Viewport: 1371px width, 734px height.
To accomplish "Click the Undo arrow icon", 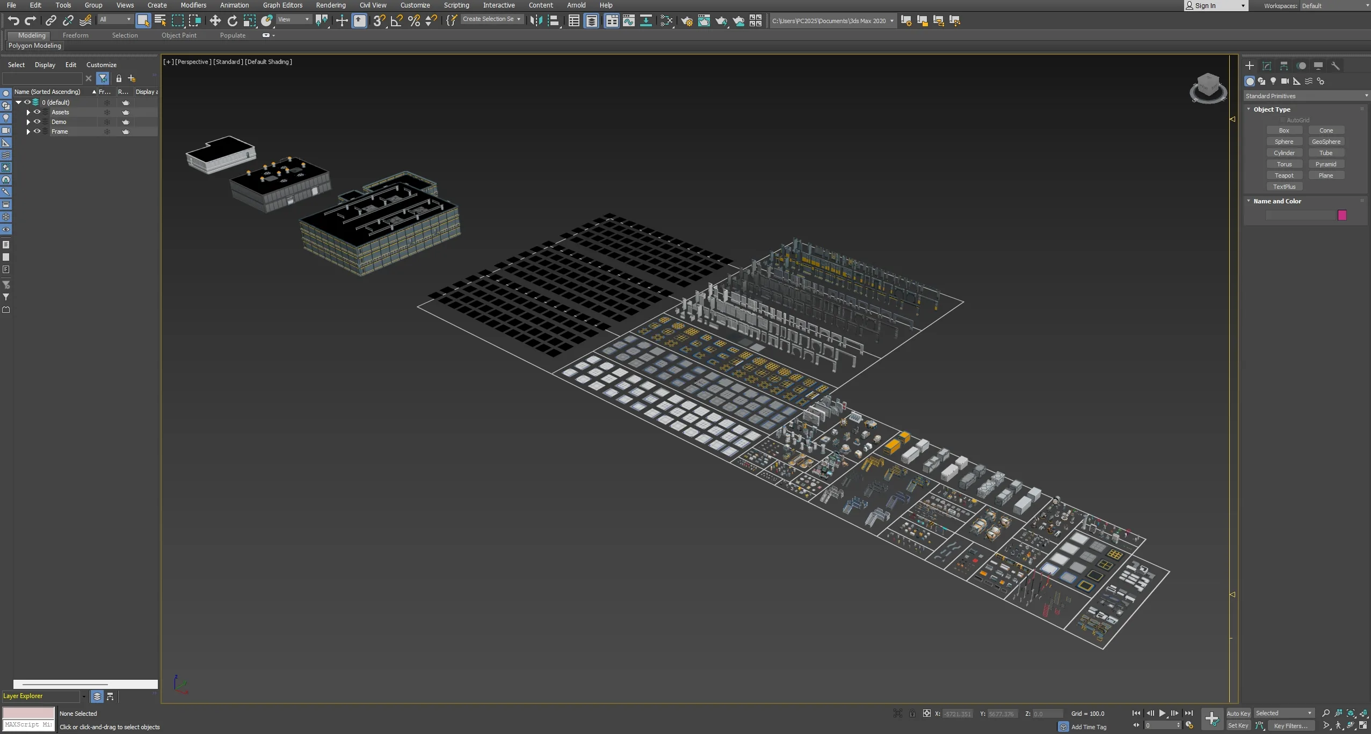I will click(13, 21).
